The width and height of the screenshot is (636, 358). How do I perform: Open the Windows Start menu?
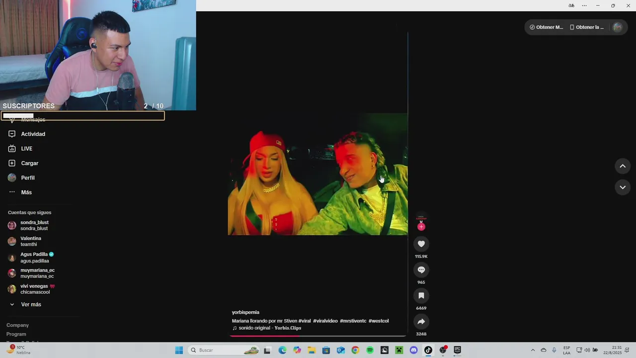(x=179, y=350)
